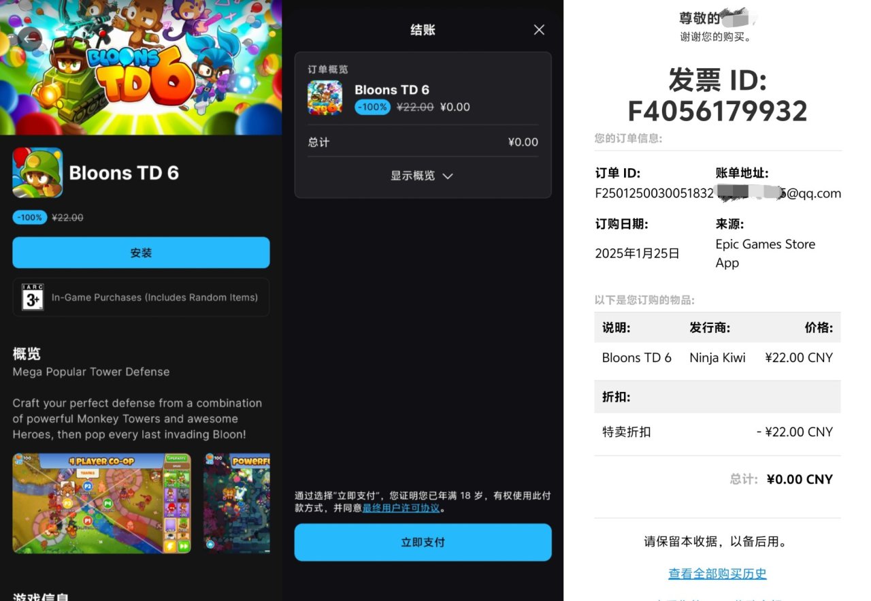
Task: Click the receipt's Bloons TD 6 item name
Action: coord(637,358)
